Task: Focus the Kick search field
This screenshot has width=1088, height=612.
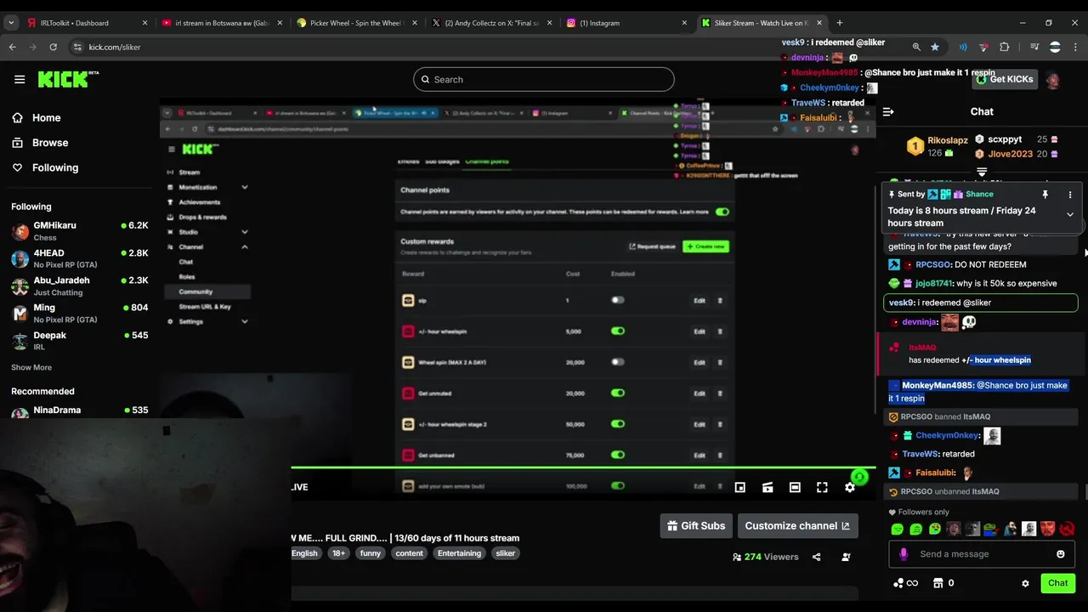Action: tap(544, 79)
